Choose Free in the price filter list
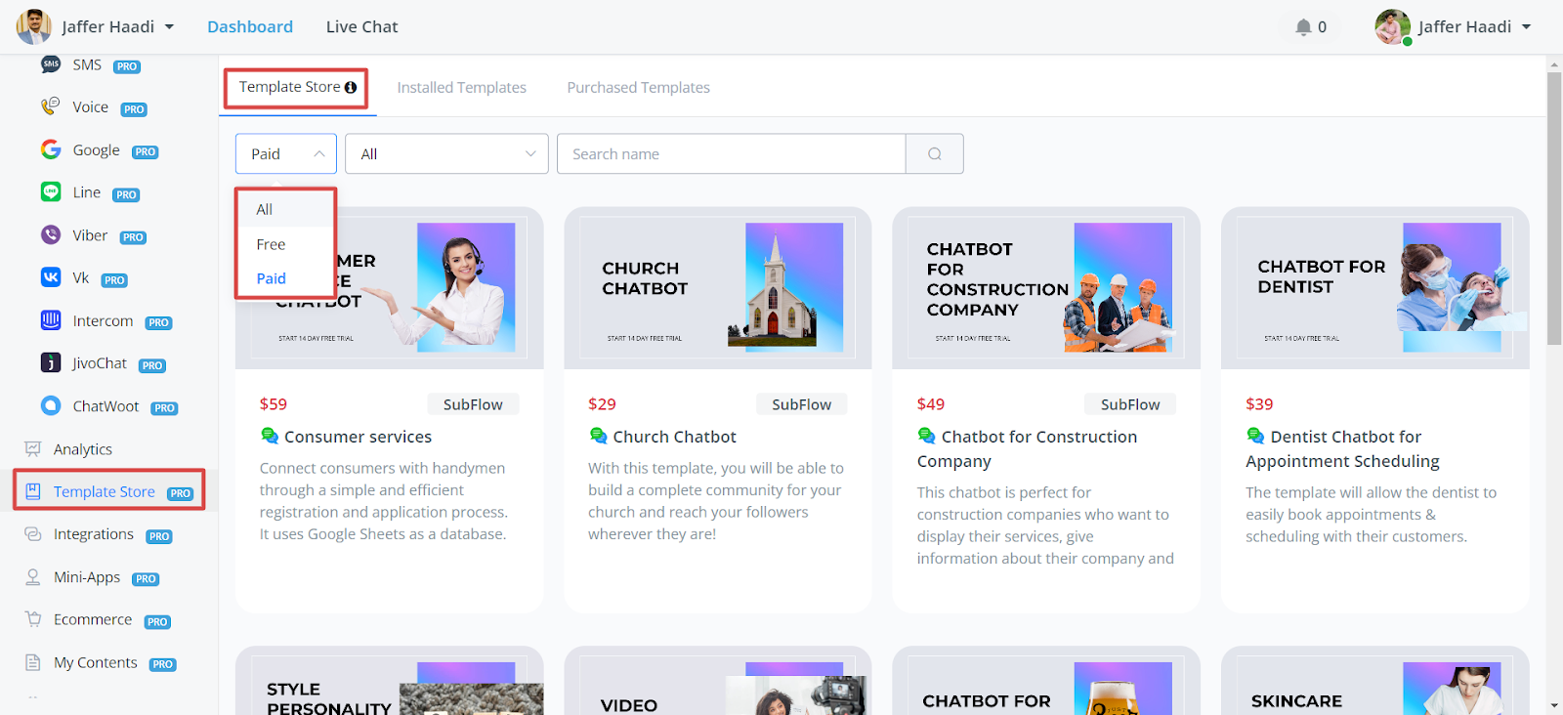The width and height of the screenshot is (1563, 715). (286, 244)
